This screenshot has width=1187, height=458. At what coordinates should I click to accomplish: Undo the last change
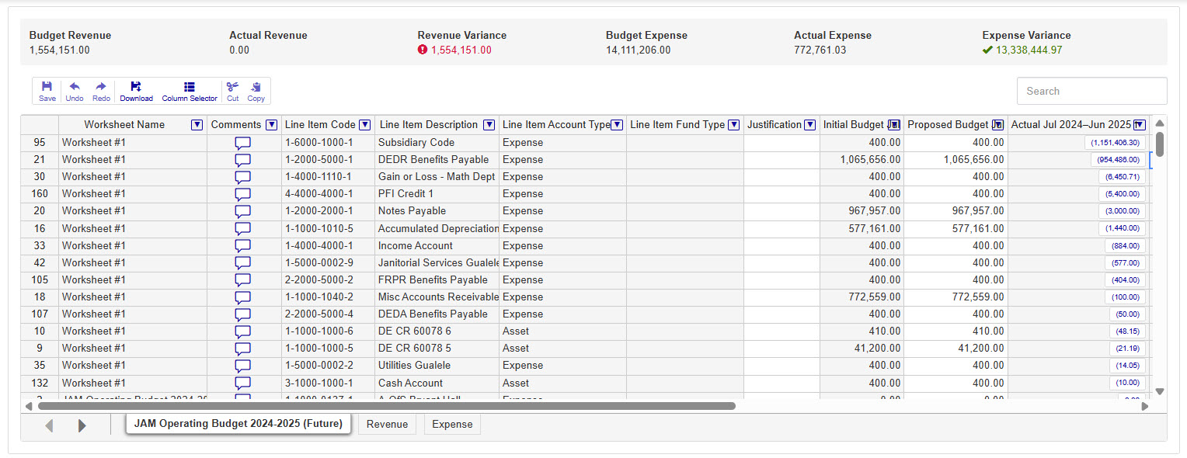tap(75, 91)
